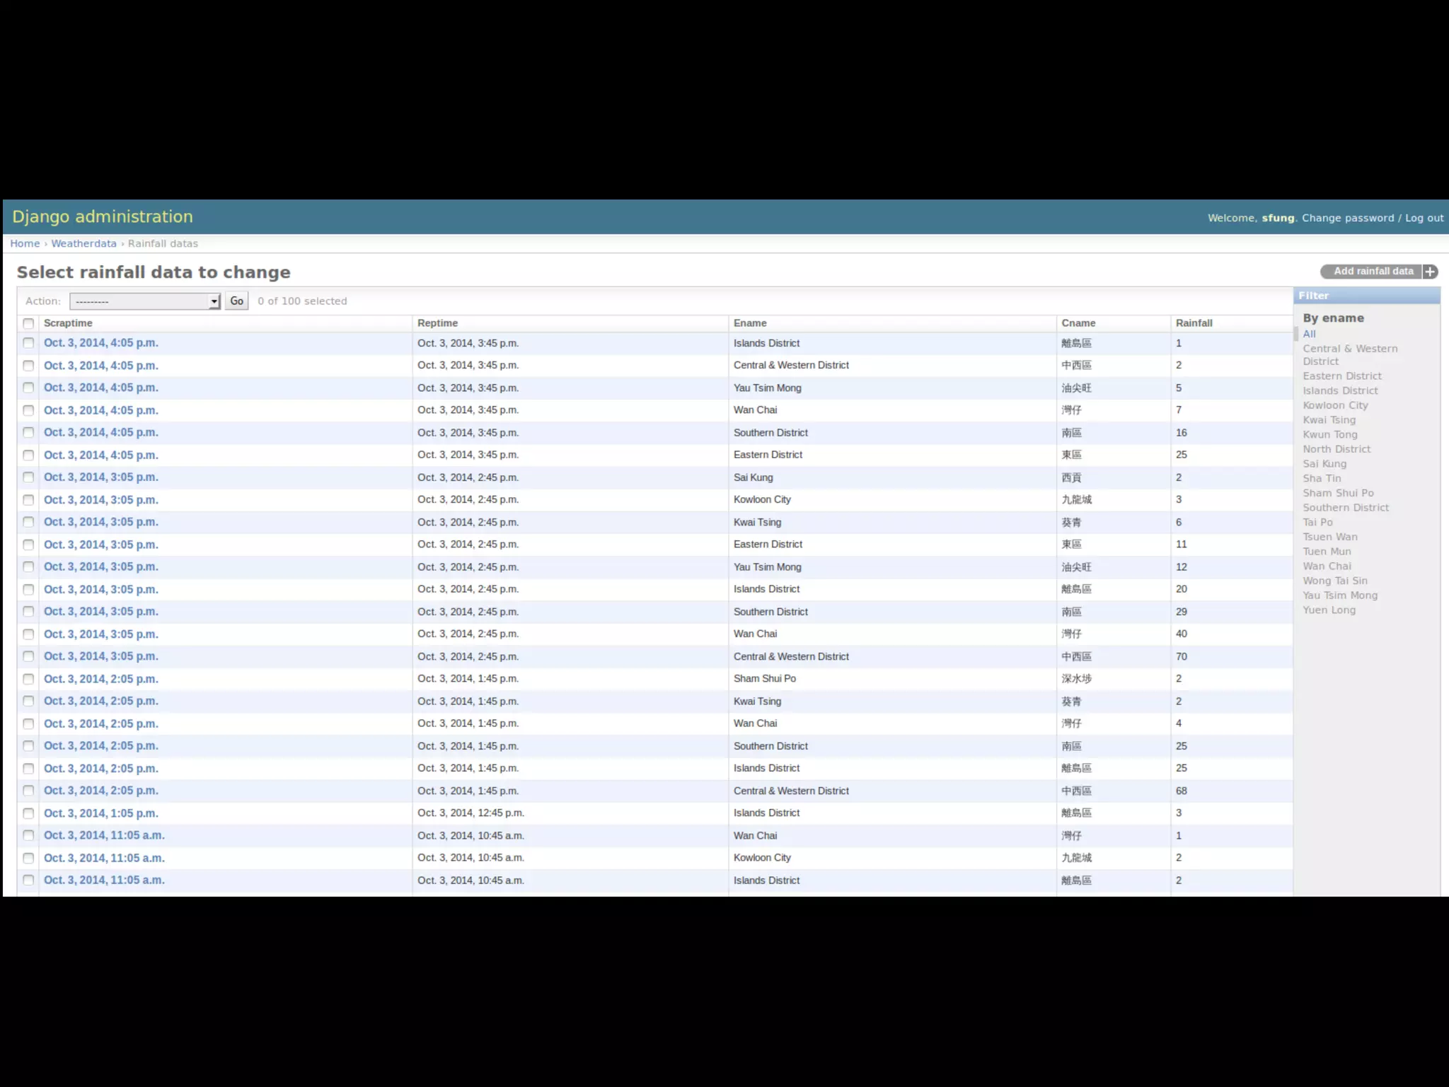Open the Action dropdown menu
The width and height of the screenshot is (1449, 1087).
[145, 301]
